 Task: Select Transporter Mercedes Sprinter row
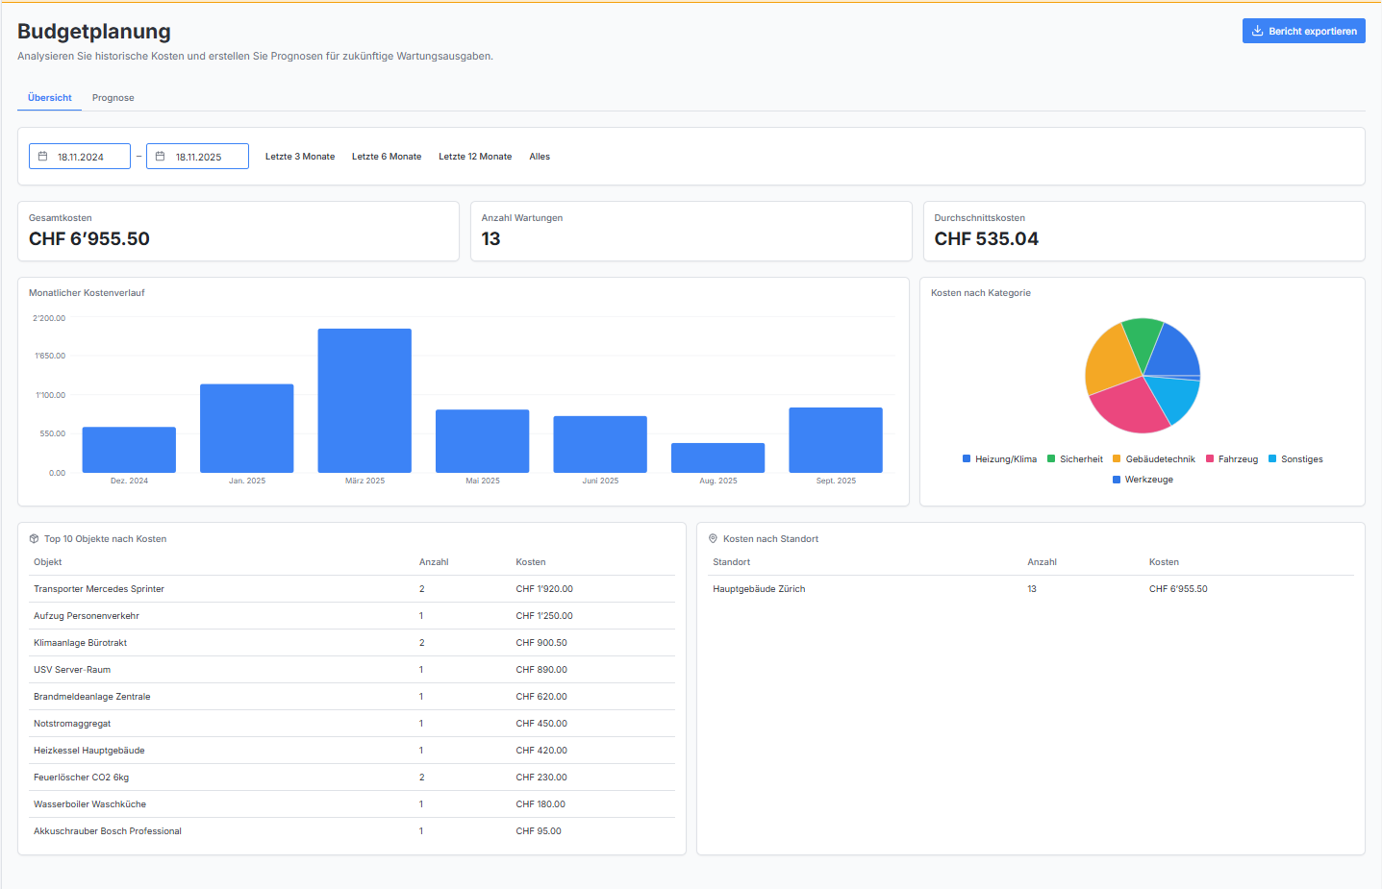pos(352,589)
